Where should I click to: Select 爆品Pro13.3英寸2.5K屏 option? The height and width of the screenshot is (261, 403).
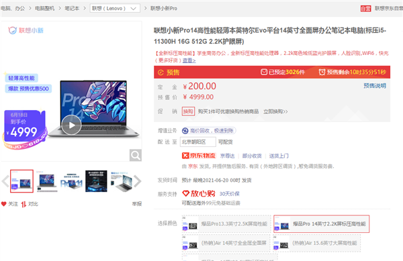[x=226, y=224]
